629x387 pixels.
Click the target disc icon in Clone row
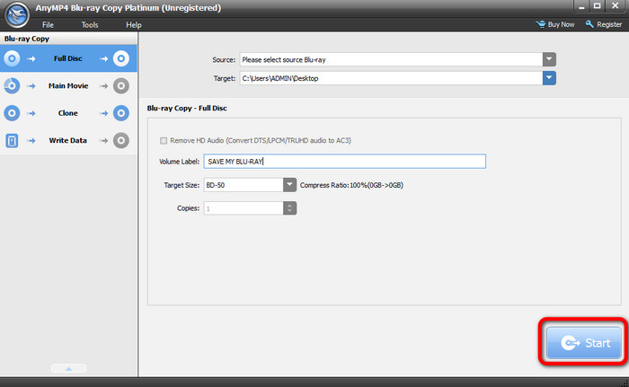(x=120, y=113)
